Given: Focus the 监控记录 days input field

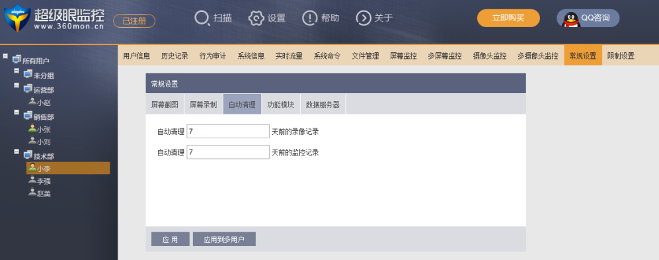Looking at the screenshot, I should (x=228, y=152).
